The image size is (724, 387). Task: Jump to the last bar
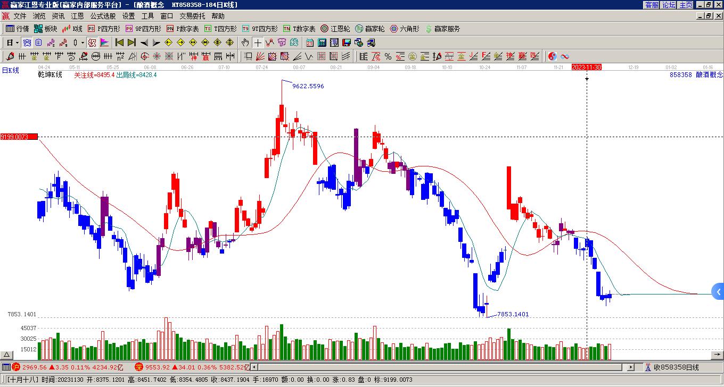tap(131, 43)
